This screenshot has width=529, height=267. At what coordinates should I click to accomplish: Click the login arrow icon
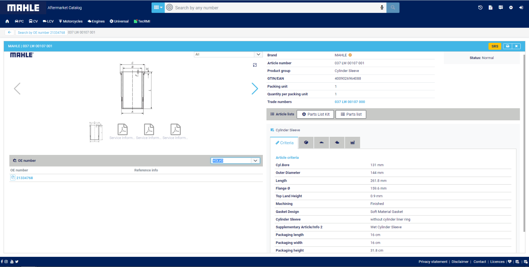(521, 8)
